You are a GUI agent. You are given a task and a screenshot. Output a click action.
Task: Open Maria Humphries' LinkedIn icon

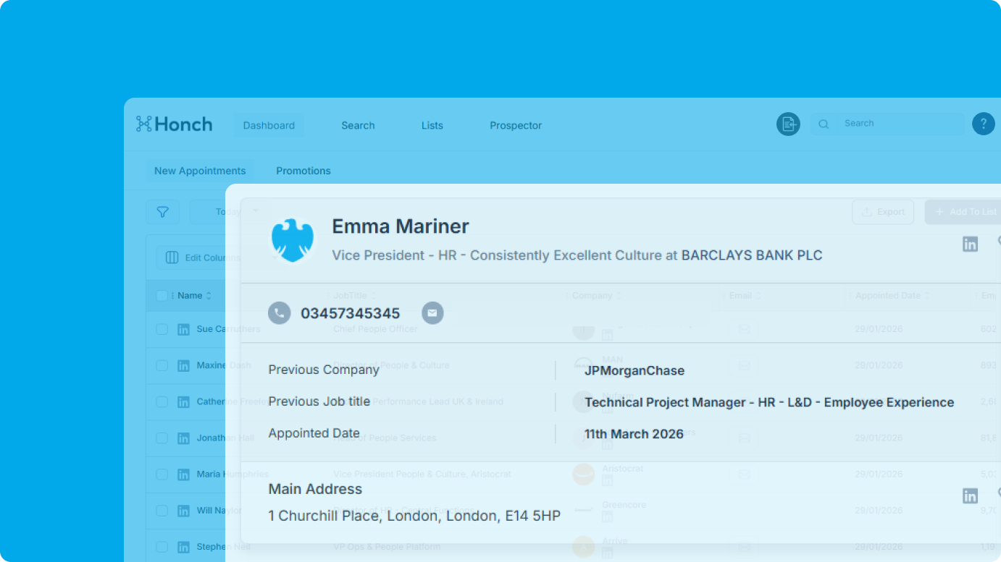[183, 474]
